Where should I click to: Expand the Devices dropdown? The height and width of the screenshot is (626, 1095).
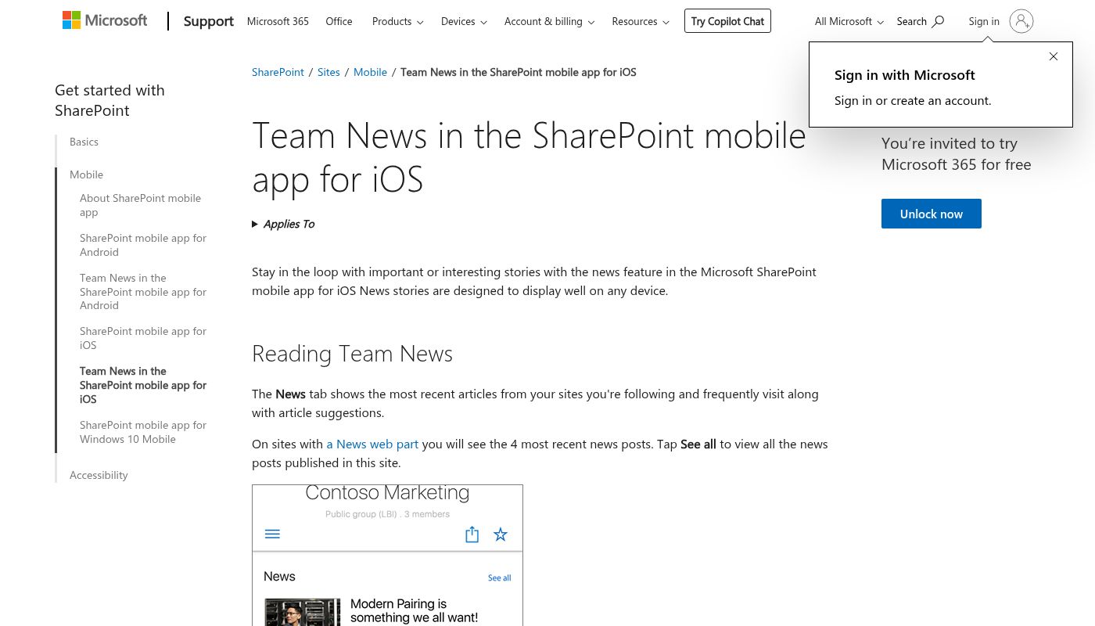pyautogui.click(x=464, y=21)
